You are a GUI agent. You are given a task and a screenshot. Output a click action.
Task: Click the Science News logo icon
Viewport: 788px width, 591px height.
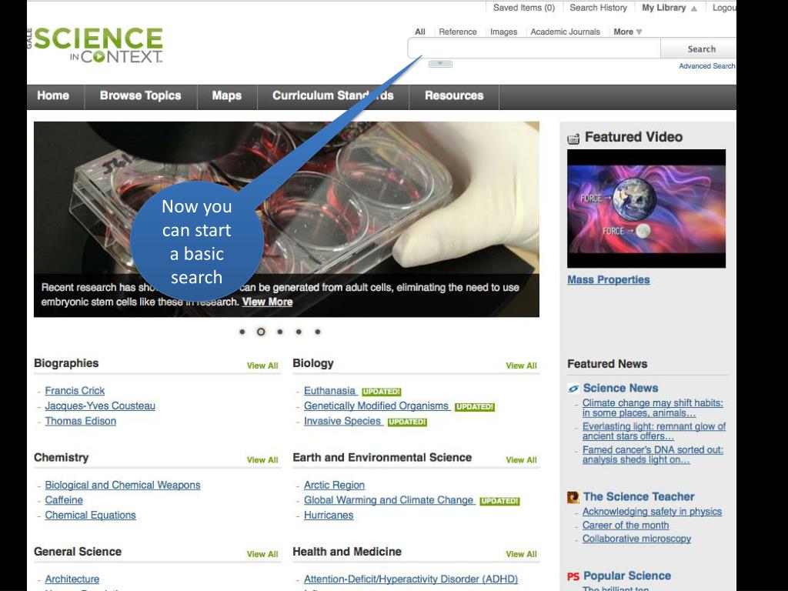[x=573, y=389]
